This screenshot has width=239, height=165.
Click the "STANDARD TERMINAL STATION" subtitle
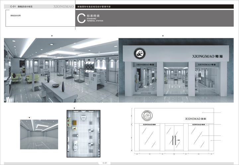point(95,20)
